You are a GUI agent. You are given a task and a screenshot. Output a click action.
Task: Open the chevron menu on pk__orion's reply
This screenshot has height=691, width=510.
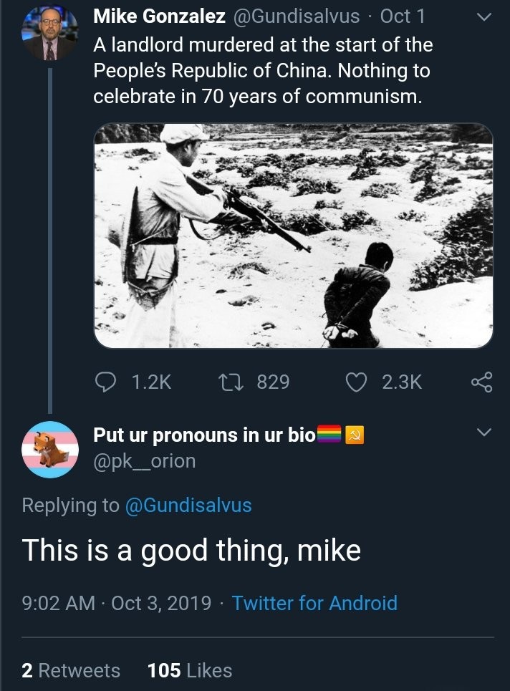(x=484, y=433)
